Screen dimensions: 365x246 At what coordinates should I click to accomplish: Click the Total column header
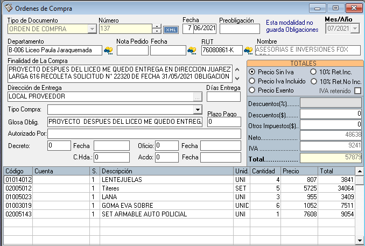[x=336, y=171]
